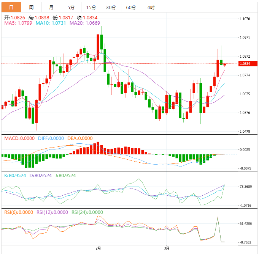Open the 月 (monthly) chart tab
Screen dimensions: 259x256
click(x=51, y=7)
